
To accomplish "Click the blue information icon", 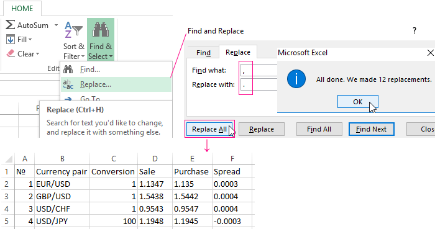I will click(296, 79).
